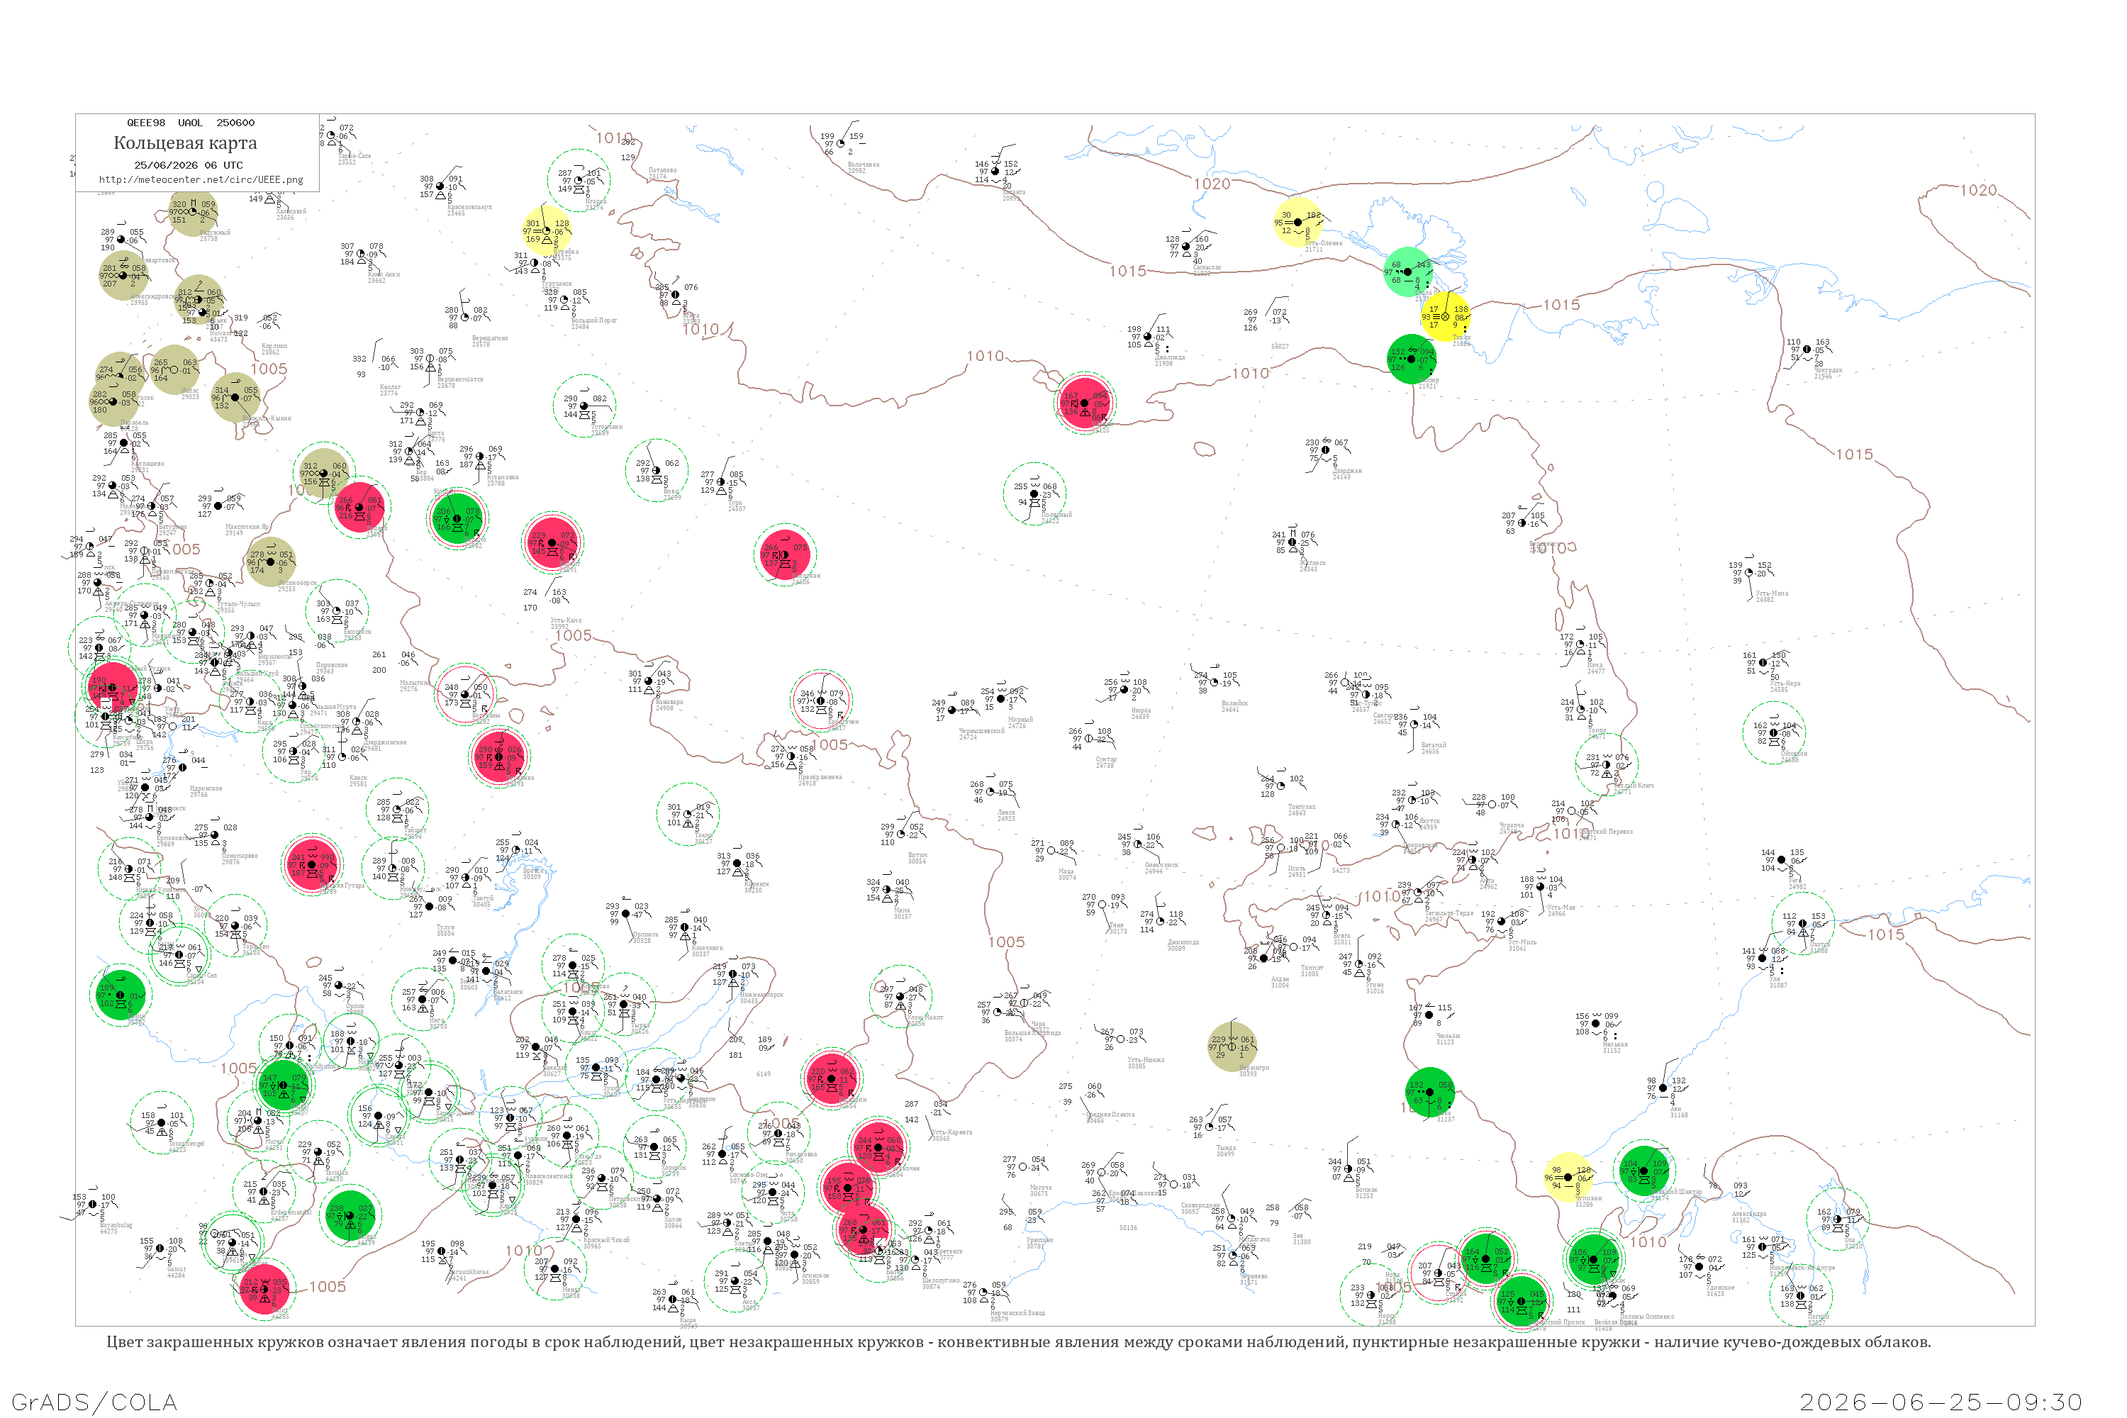Click the station label "Усть-Оленек"

(x=1324, y=243)
